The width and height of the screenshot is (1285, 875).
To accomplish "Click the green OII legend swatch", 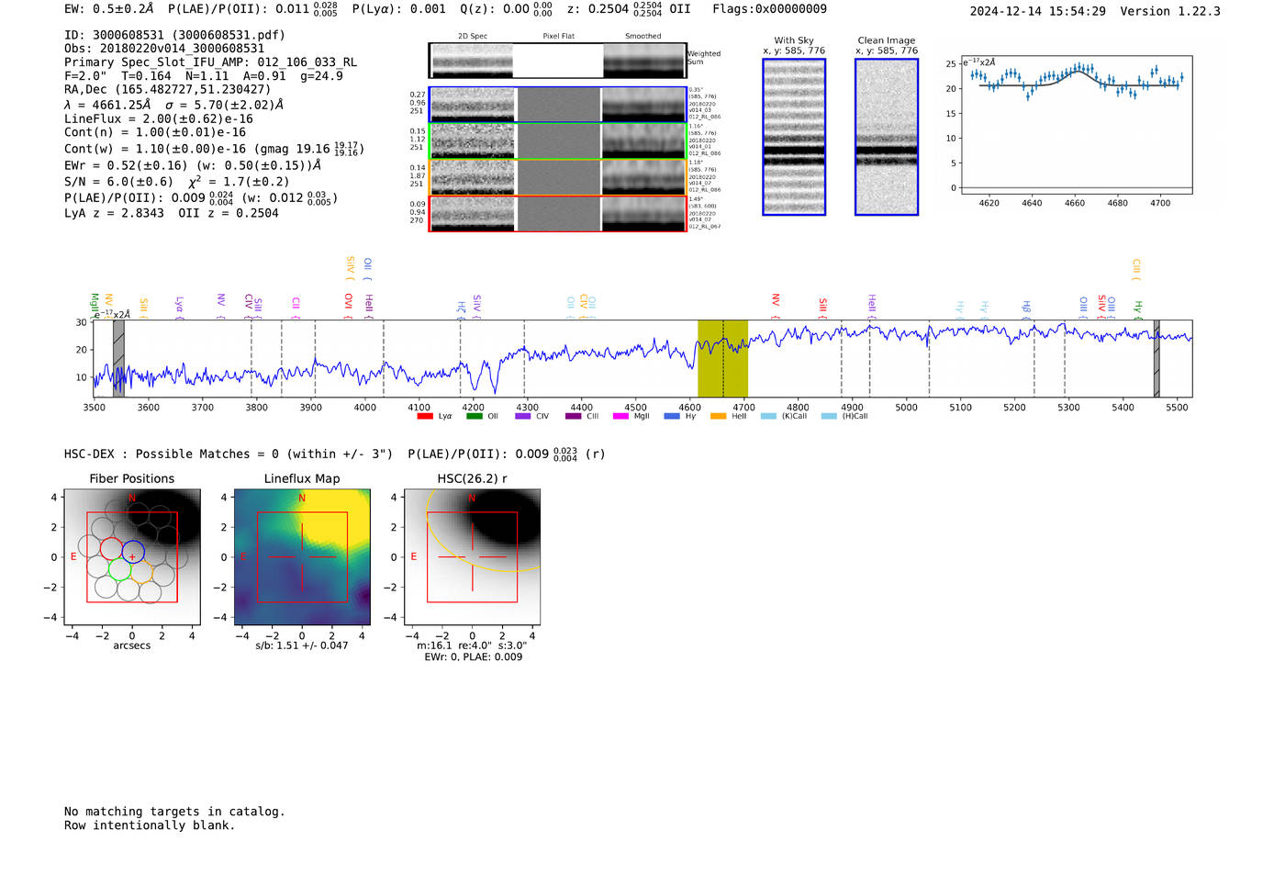I will pyautogui.click(x=475, y=417).
